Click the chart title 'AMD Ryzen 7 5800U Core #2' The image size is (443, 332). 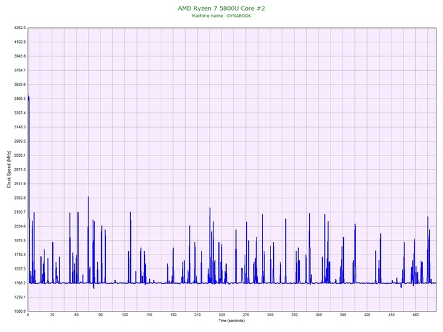(221, 9)
